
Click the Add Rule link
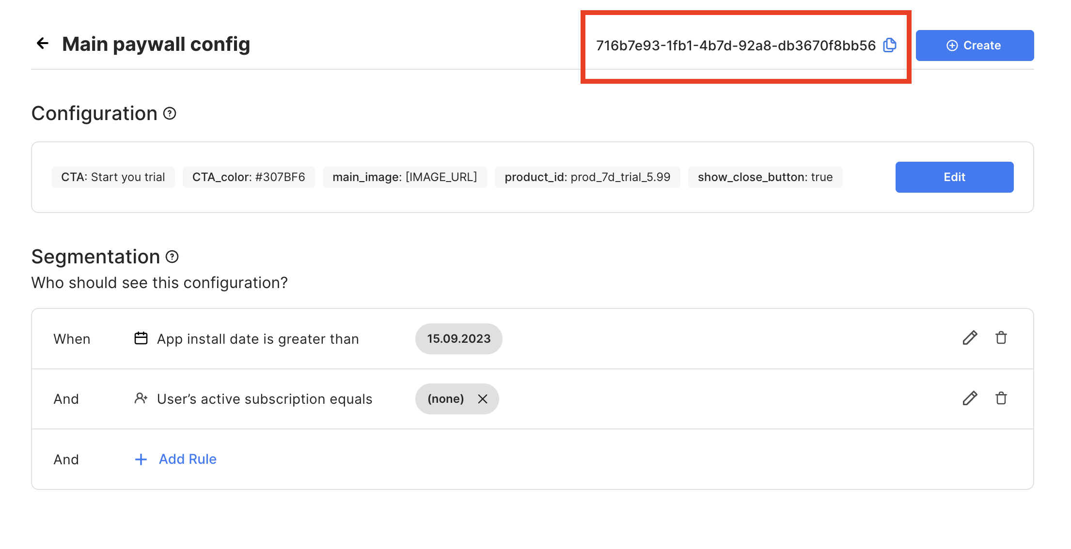pos(188,459)
